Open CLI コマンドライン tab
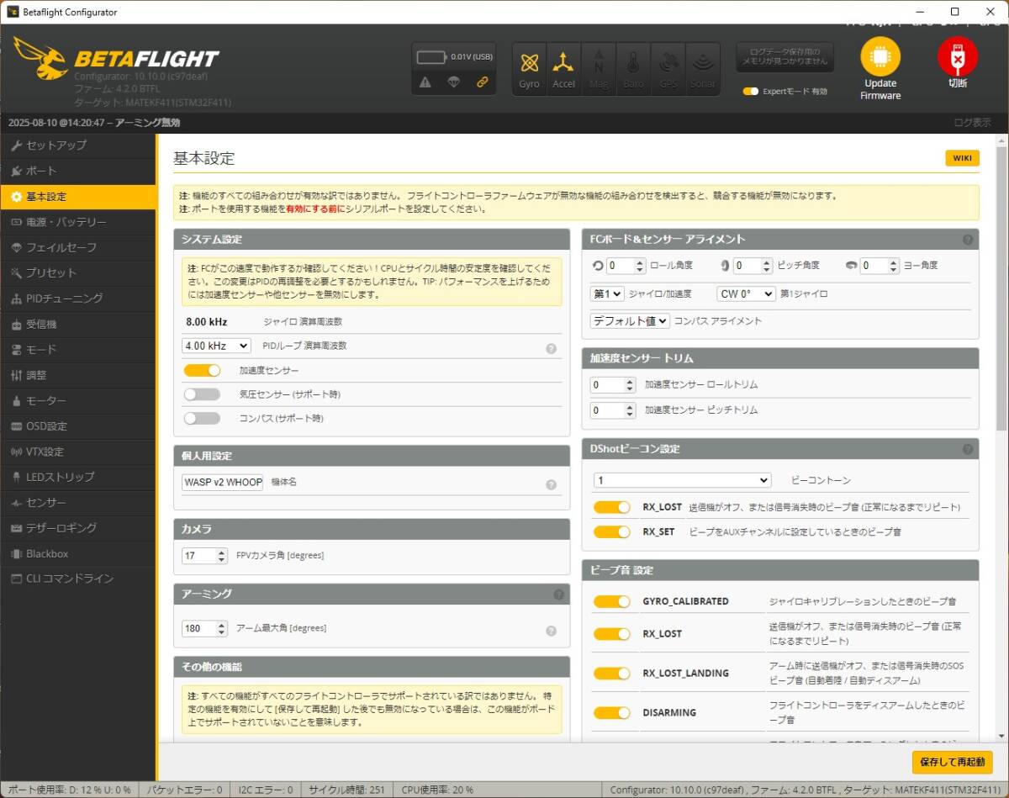The height and width of the screenshot is (798, 1009). pos(78,579)
